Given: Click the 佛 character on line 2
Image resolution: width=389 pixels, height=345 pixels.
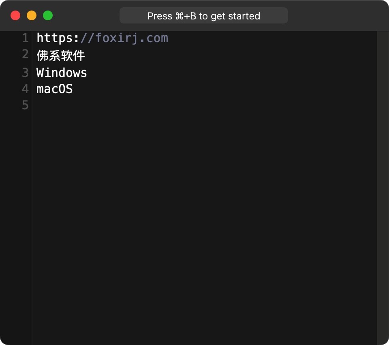Looking at the screenshot, I should tap(43, 55).
